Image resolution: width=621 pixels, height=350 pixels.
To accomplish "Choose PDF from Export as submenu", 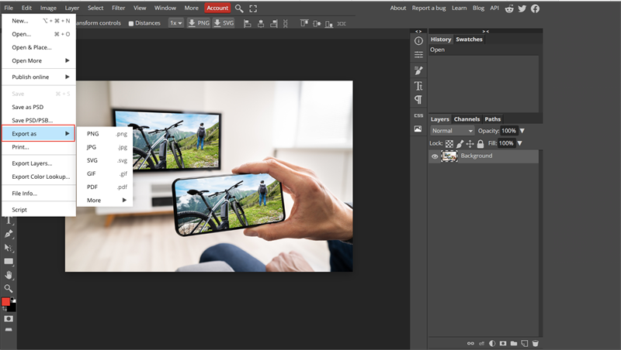I will click(106, 187).
